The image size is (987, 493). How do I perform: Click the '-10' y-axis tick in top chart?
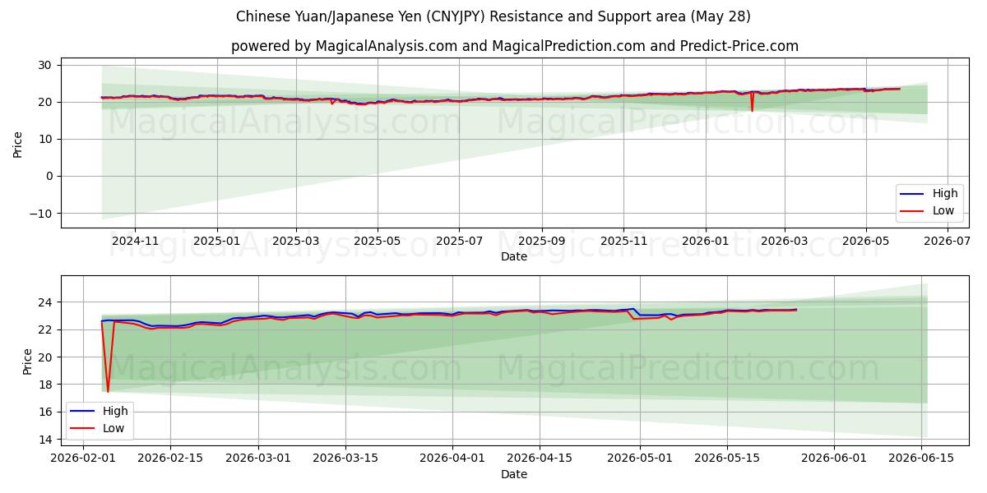tap(43, 213)
